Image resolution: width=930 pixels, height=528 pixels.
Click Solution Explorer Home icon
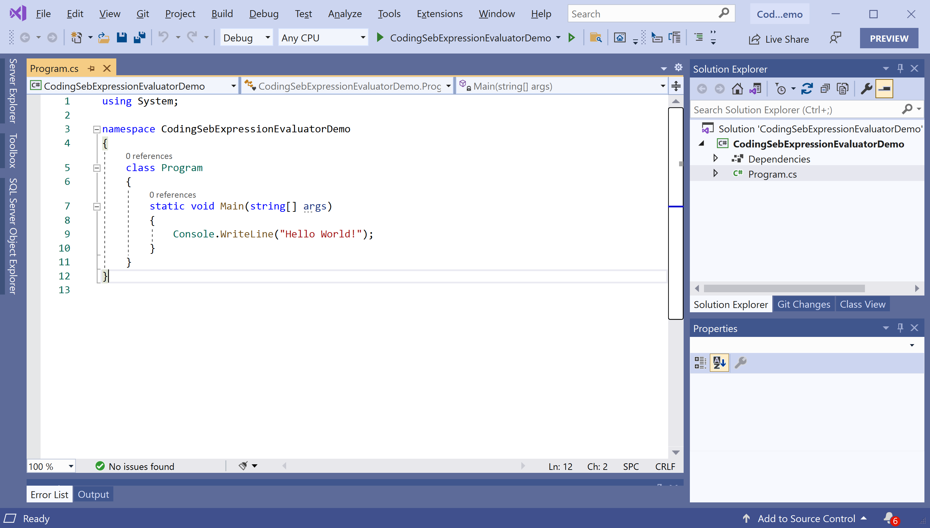737,88
